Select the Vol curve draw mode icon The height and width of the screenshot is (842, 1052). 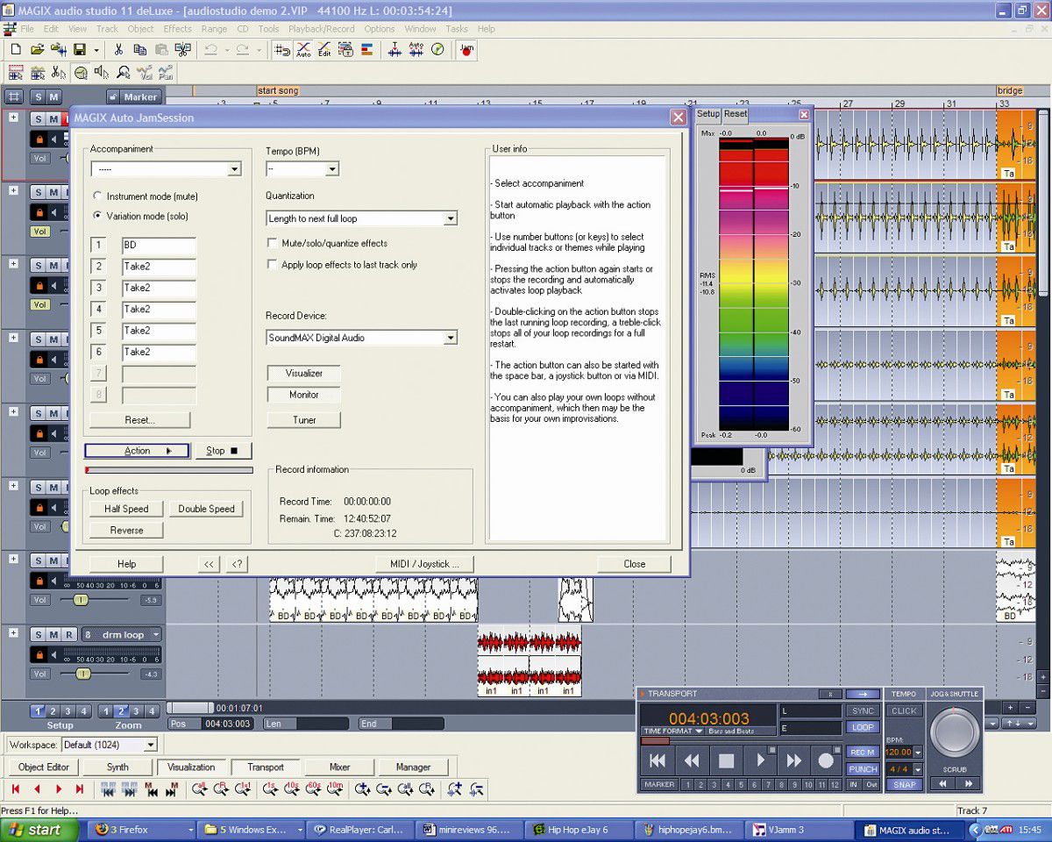point(145,73)
